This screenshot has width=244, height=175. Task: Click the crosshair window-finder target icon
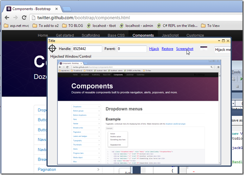coord(53,49)
